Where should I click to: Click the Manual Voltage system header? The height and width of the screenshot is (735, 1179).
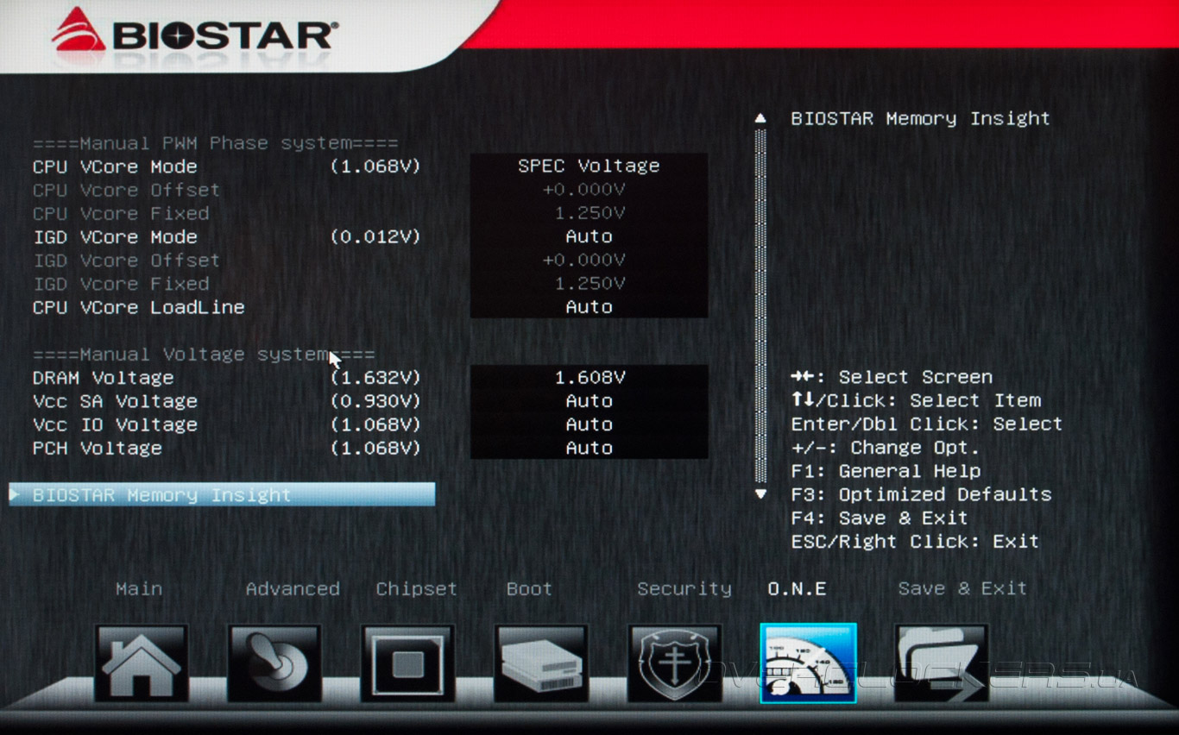(204, 355)
